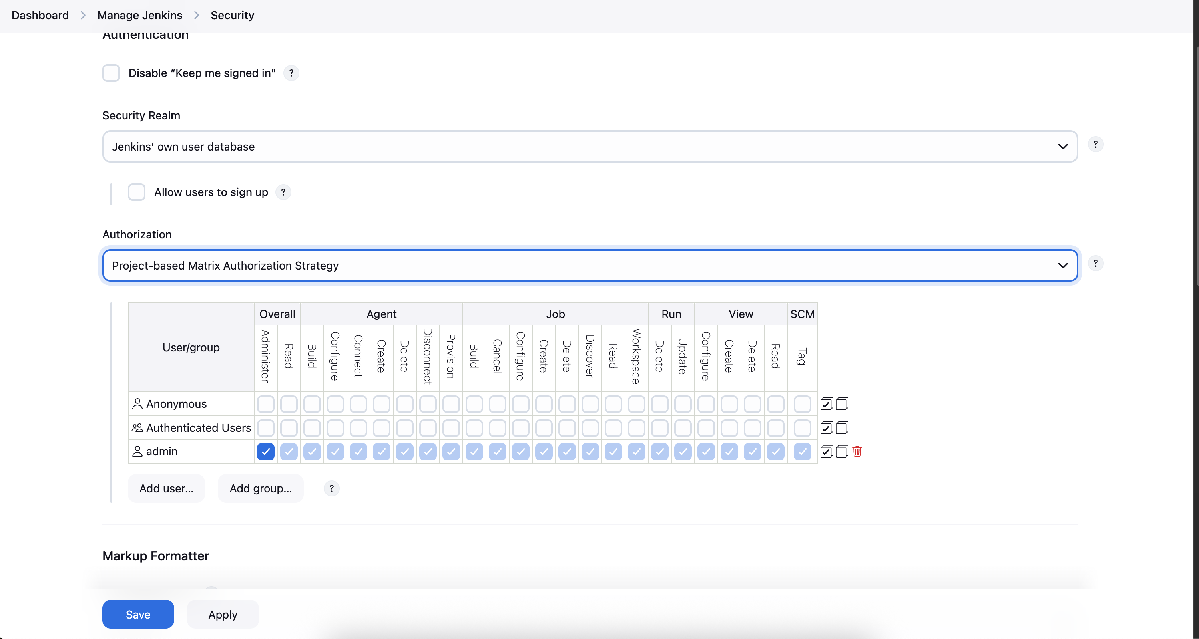The height and width of the screenshot is (639, 1199).
Task: Open Security Realm dropdown
Action: [590, 147]
